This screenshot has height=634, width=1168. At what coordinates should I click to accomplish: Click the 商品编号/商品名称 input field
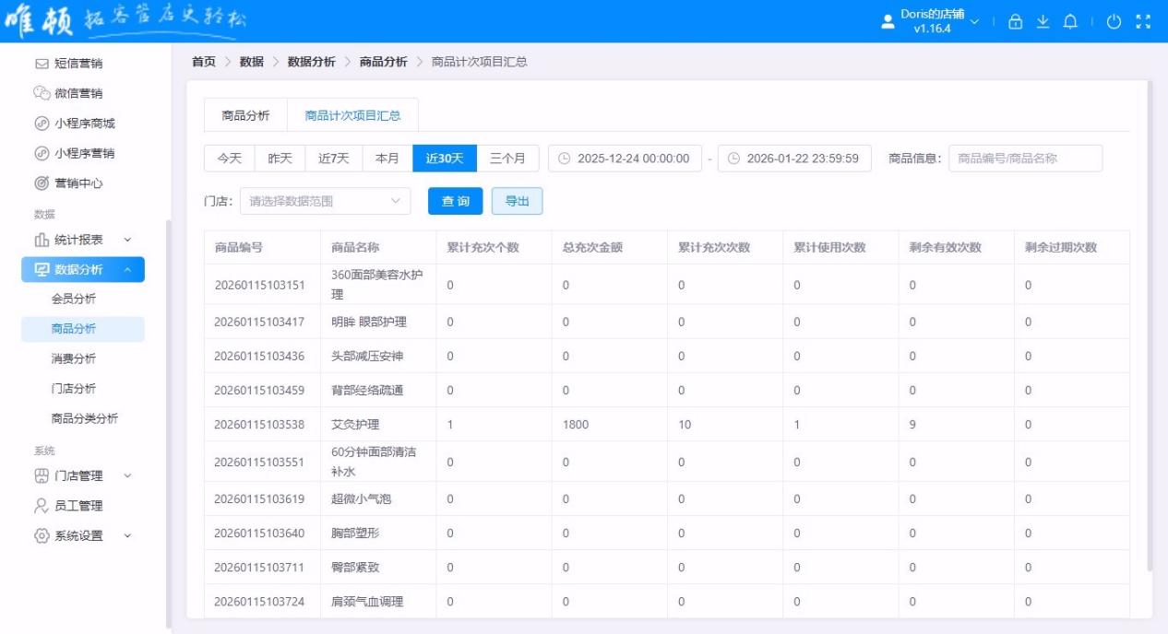point(1025,158)
